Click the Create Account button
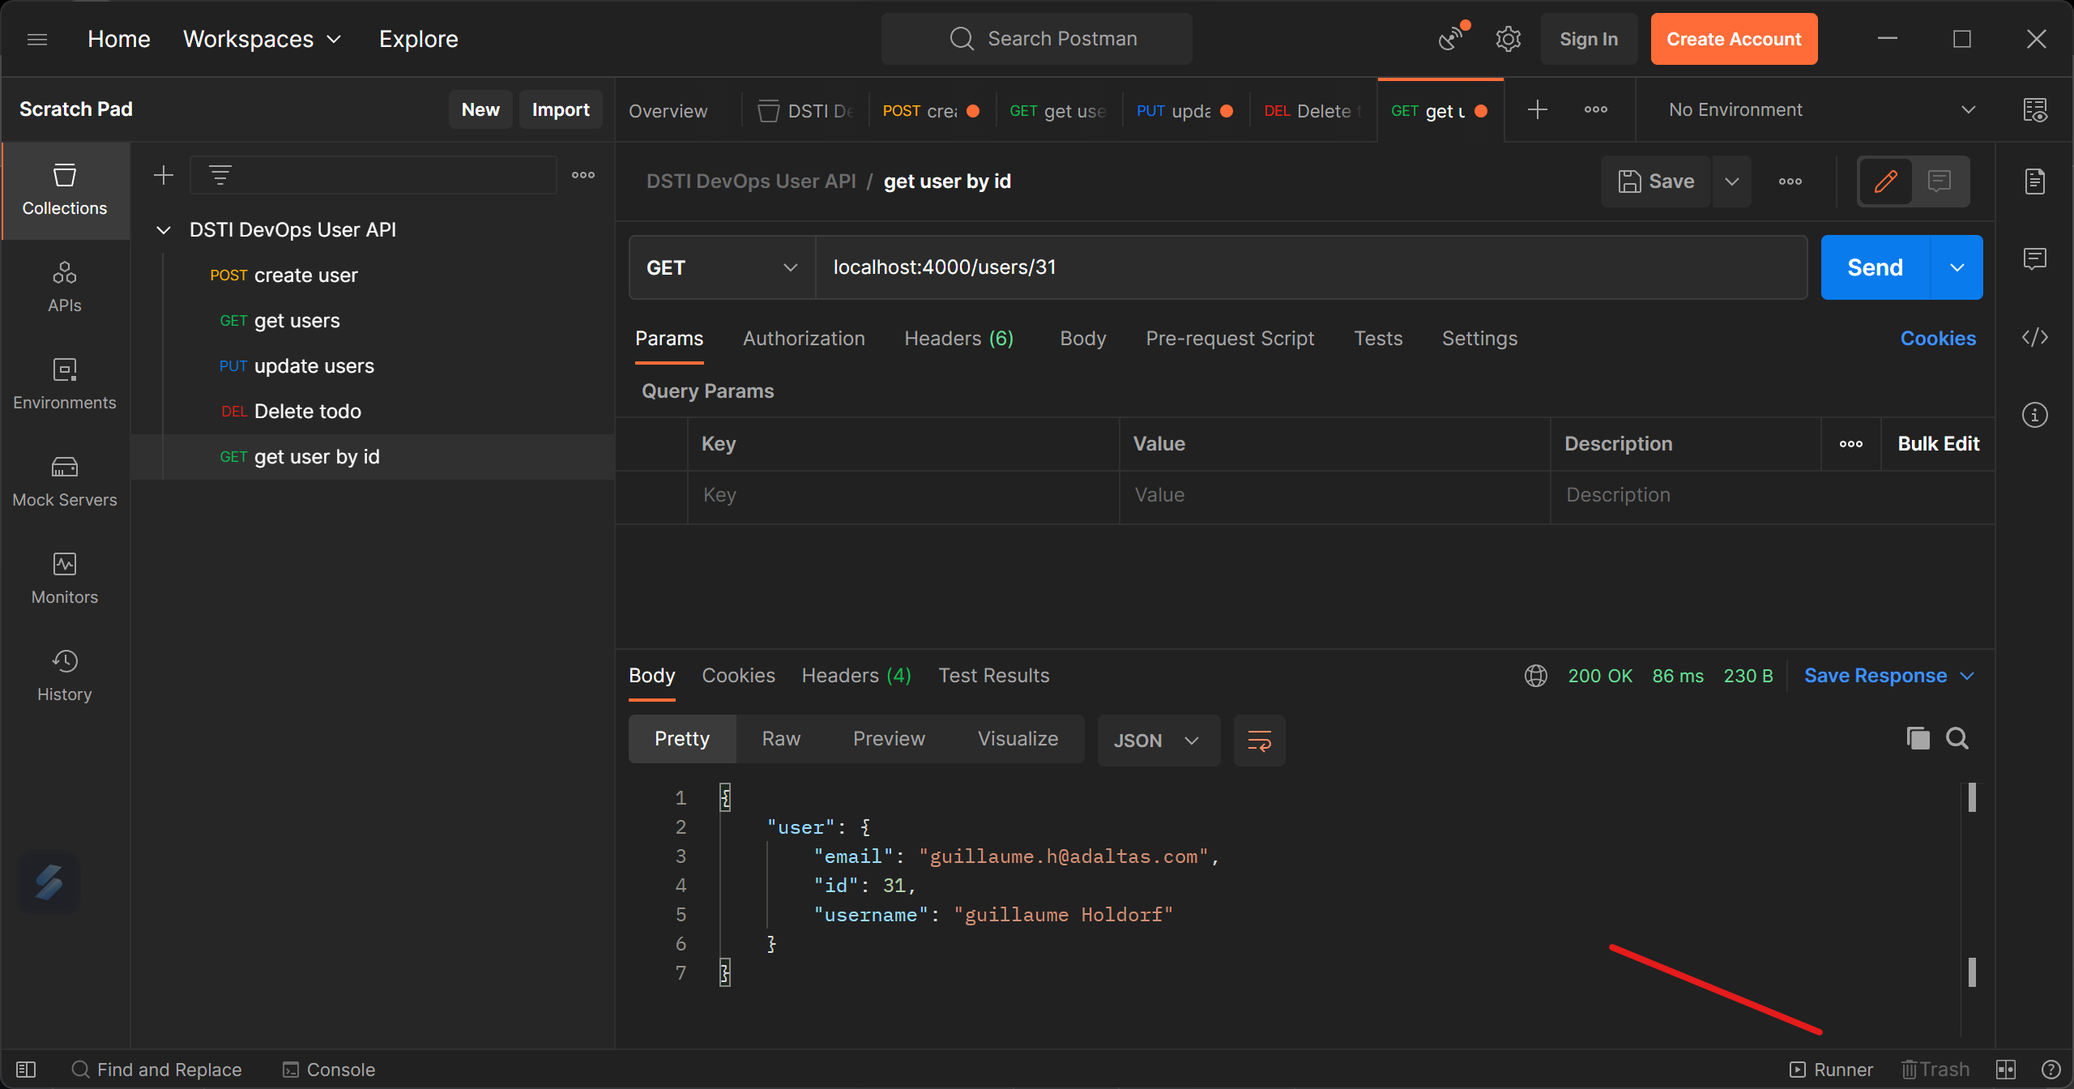Viewport: 2074px width, 1089px height. (1734, 39)
